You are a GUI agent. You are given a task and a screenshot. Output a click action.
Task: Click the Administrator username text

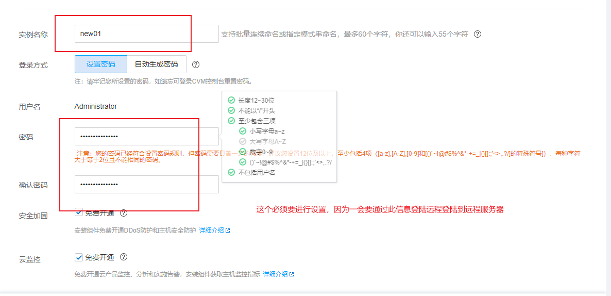coord(95,106)
